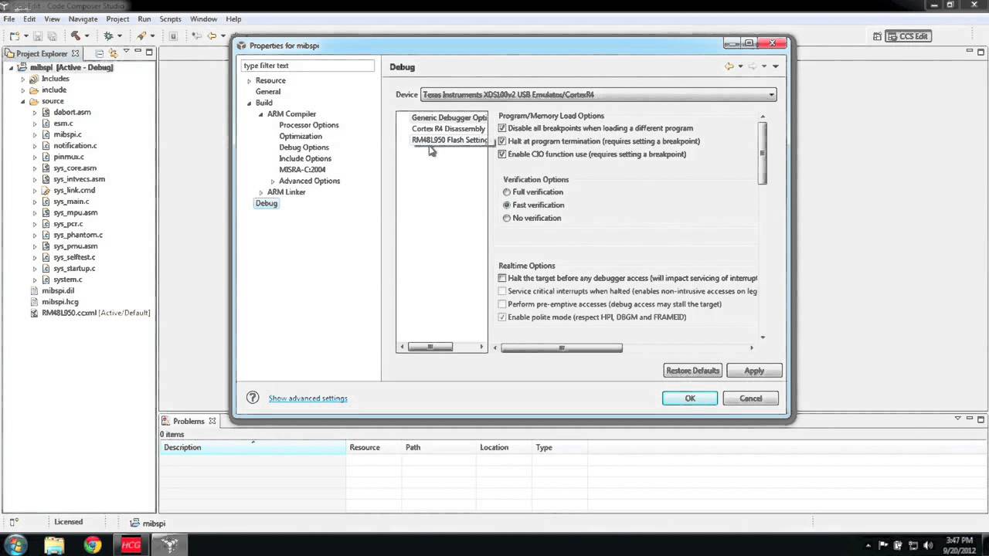Screen dimensions: 989x556
Task: Open the Device dropdown list
Action: tap(598, 94)
